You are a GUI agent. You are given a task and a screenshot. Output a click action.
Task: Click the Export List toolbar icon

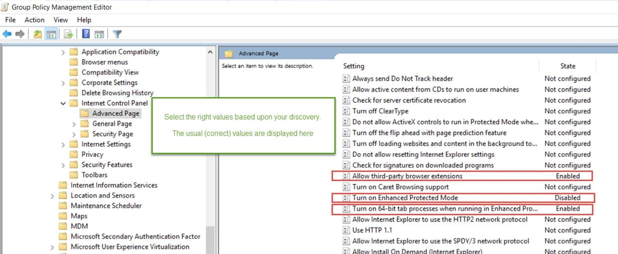pos(68,34)
